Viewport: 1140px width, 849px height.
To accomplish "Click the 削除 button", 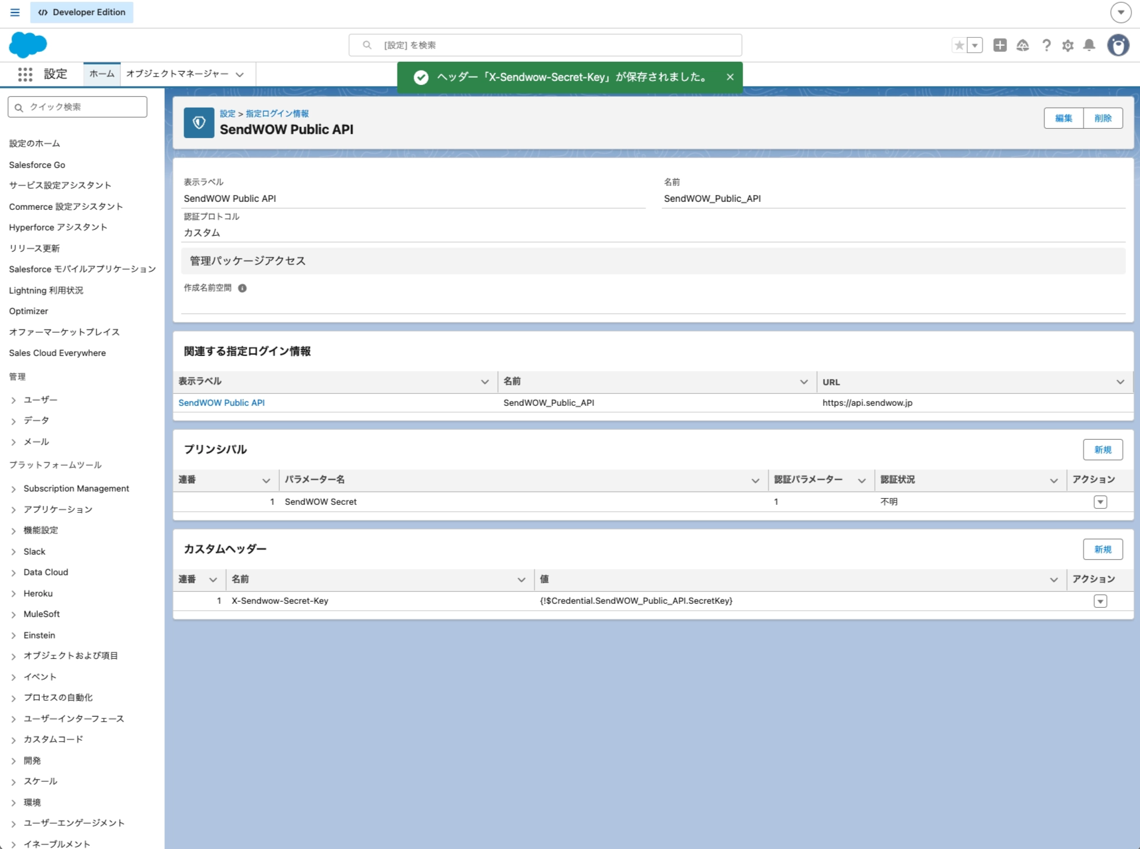I will (x=1103, y=118).
